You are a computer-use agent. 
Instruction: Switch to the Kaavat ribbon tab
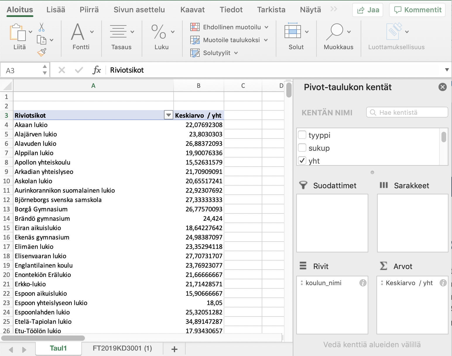click(192, 10)
